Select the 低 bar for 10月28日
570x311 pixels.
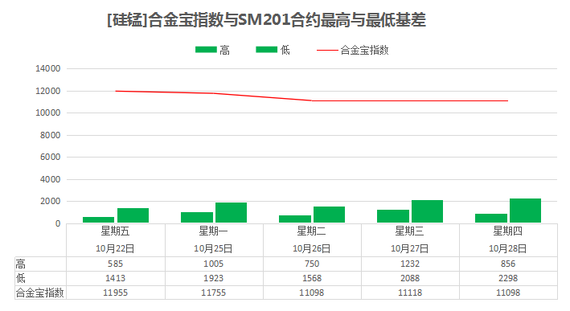click(x=525, y=211)
